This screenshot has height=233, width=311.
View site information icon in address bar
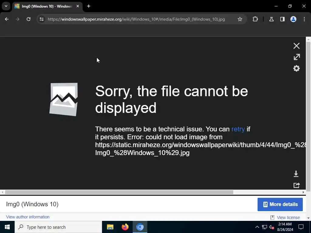point(41,19)
